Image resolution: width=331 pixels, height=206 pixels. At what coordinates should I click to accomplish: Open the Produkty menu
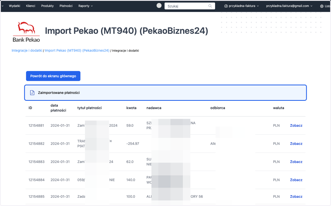(x=47, y=6)
